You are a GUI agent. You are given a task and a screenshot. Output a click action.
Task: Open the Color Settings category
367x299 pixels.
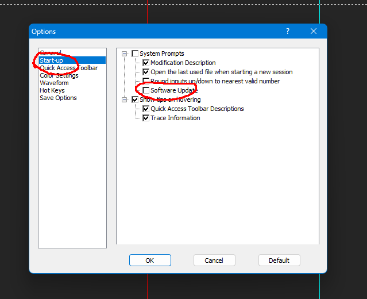click(x=59, y=75)
